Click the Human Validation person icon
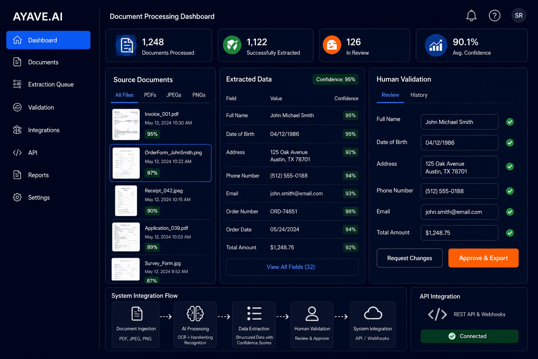The image size is (538, 359). [312, 313]
